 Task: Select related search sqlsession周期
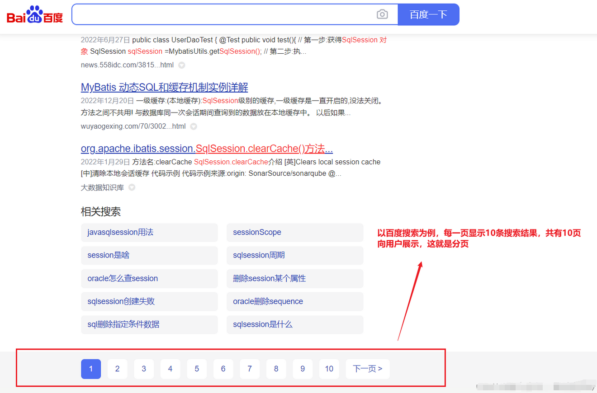(295, 255)
